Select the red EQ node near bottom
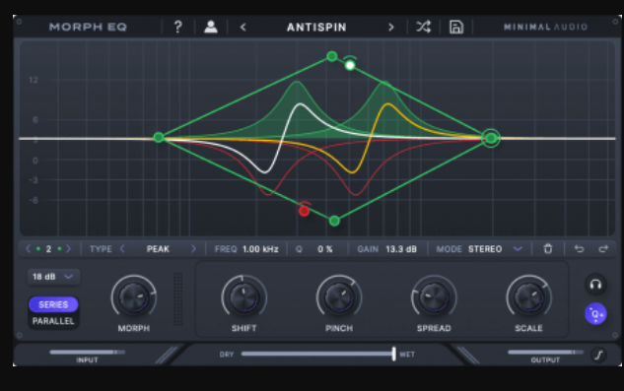This screenshot has width=624, height=391. click(x=304, y=211)
